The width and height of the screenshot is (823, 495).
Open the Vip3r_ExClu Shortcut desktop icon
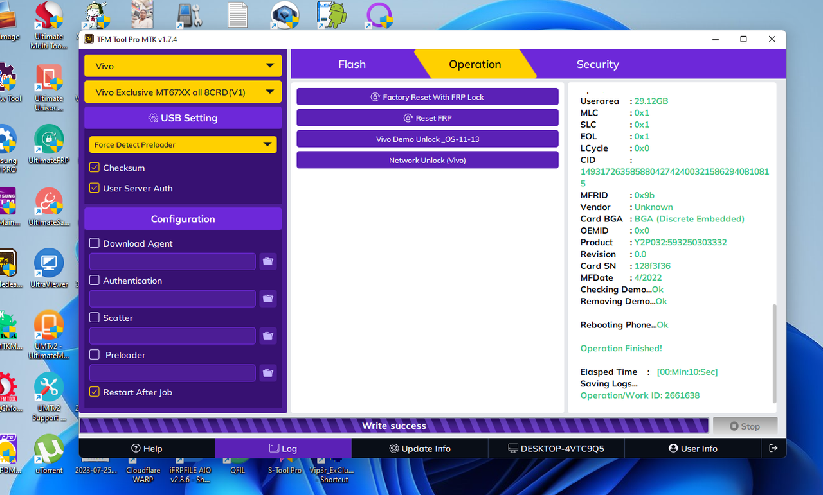pyautogui.click(x=332, y=471)
